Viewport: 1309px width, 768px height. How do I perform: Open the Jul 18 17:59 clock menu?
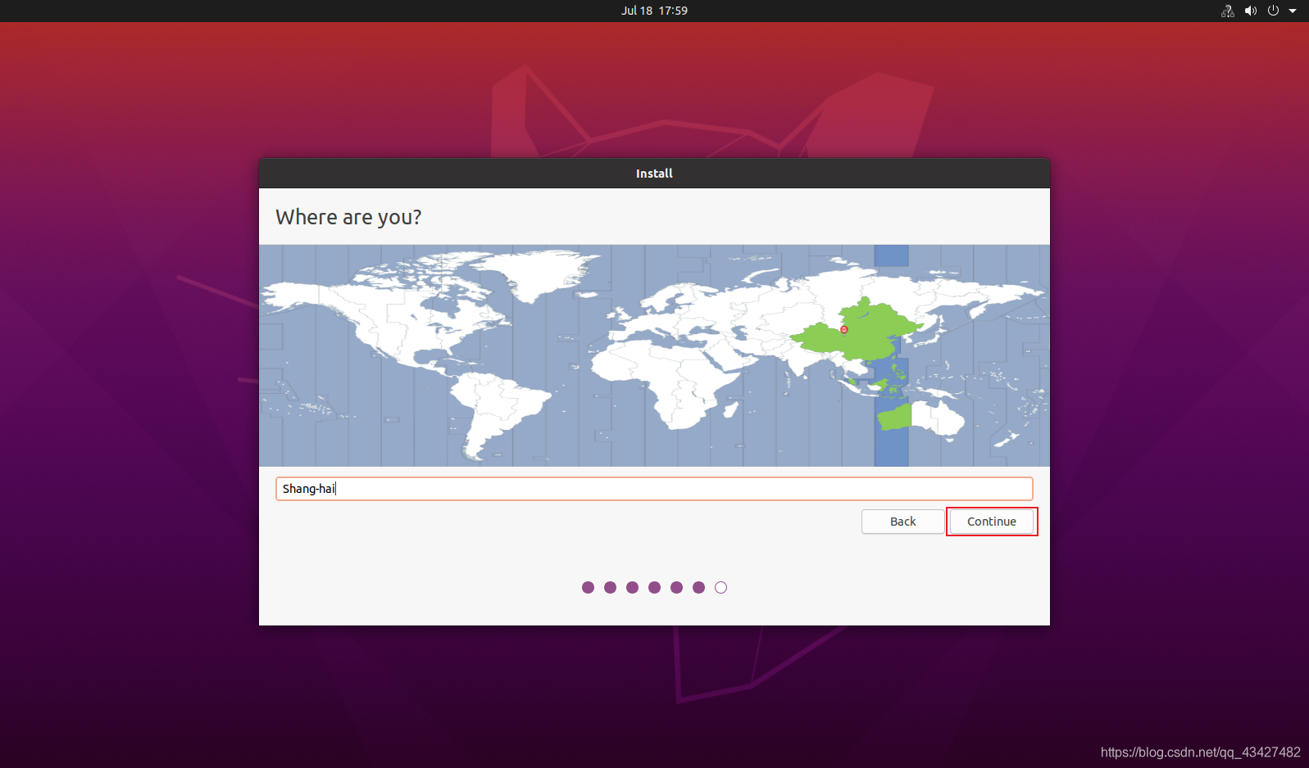[x=654, y=11]
